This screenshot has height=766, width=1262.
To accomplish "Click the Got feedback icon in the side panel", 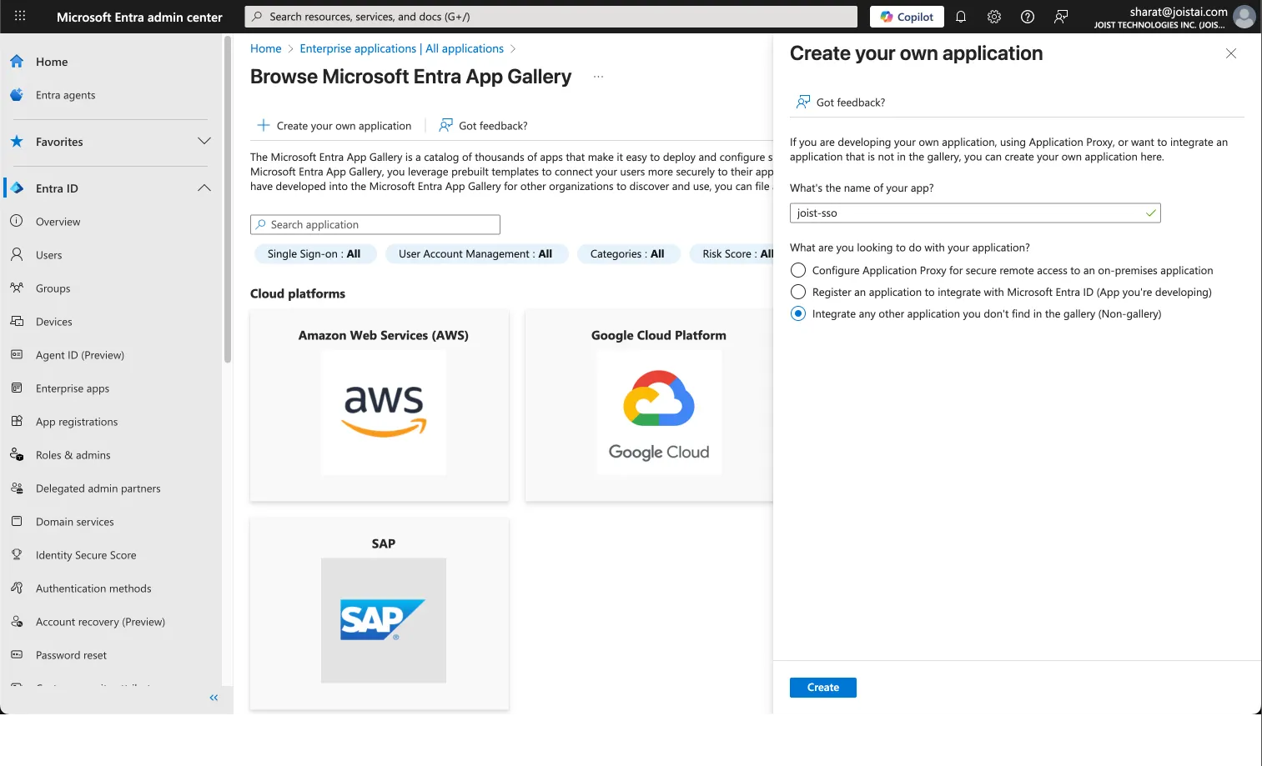I will tap(803, 102).
